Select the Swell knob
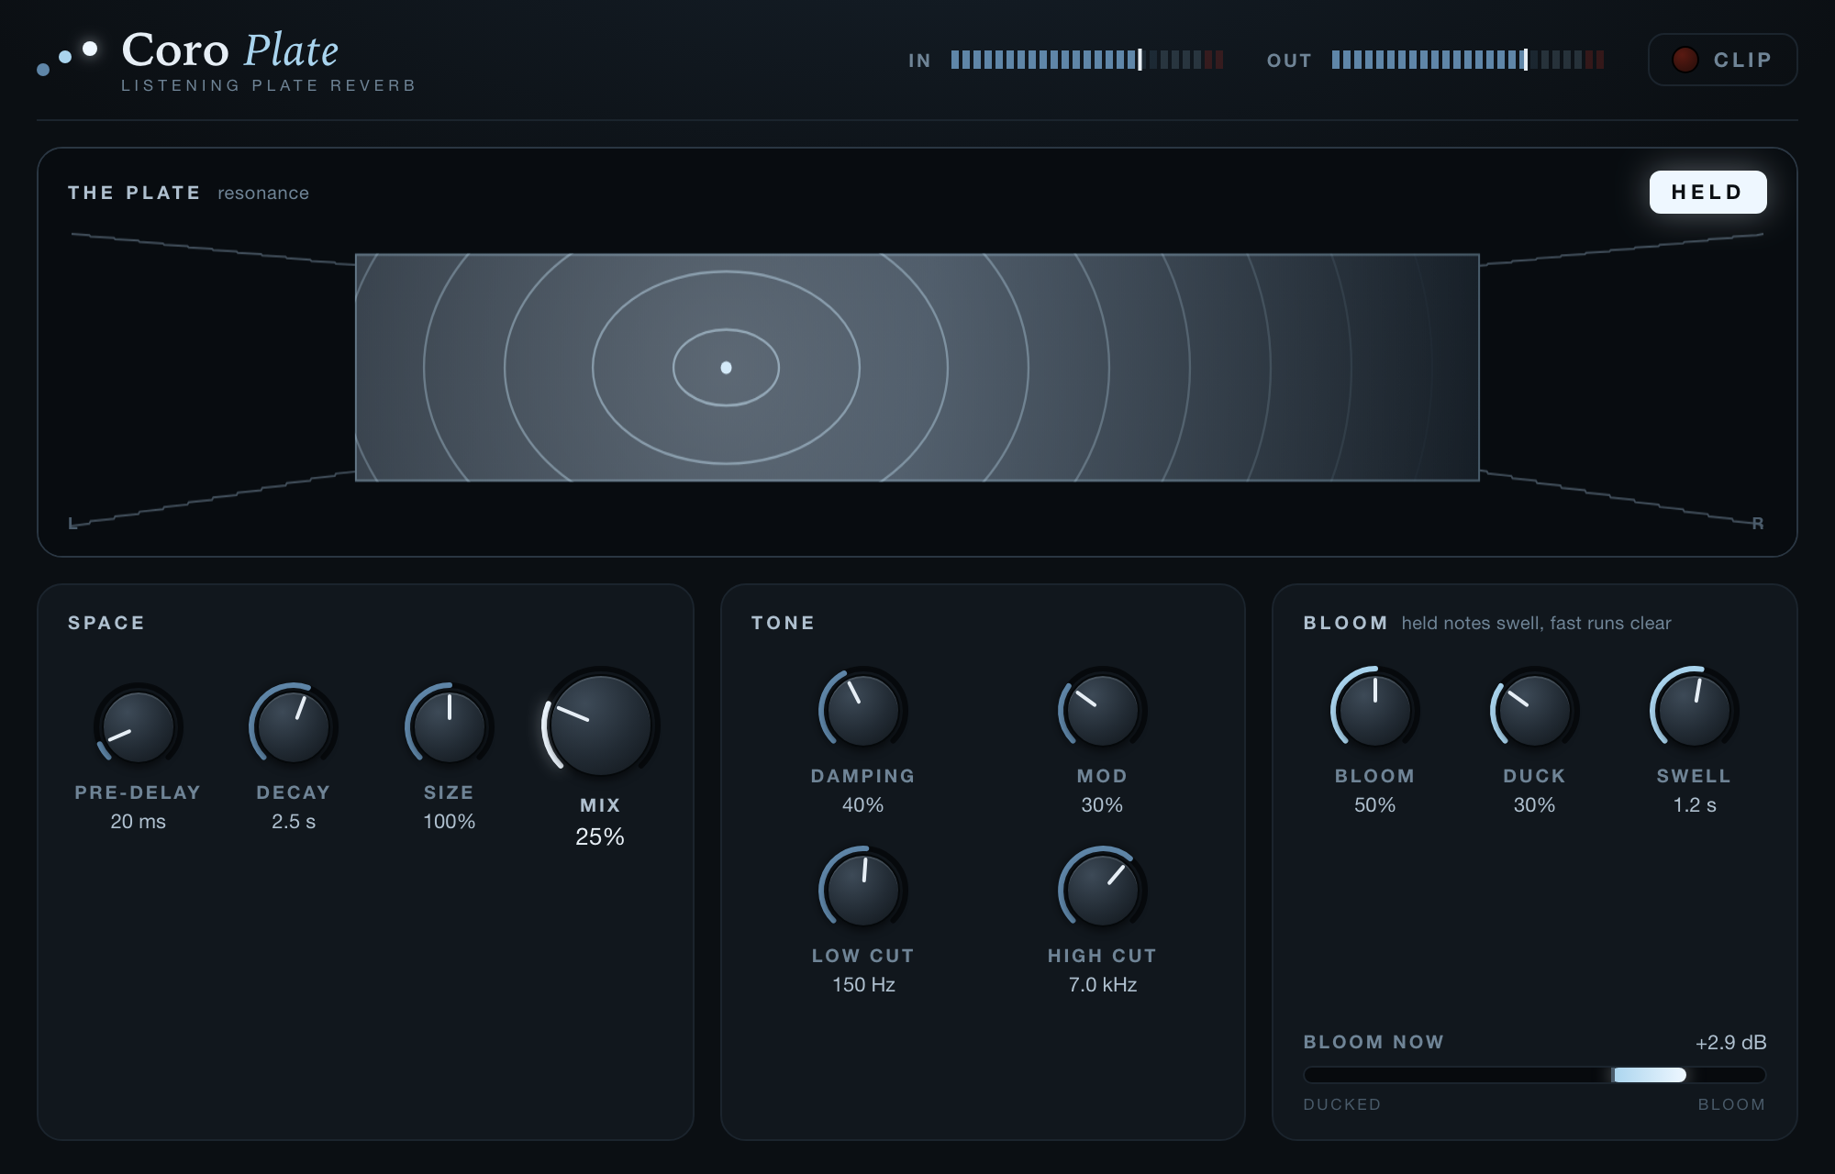The width and height of the screenshot is (1835, 1174). click(1695, 710)
